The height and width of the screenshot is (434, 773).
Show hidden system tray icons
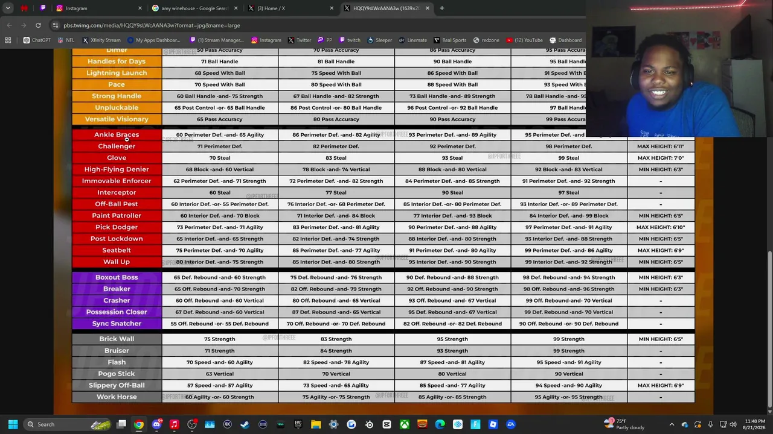(x=672, y=424)
